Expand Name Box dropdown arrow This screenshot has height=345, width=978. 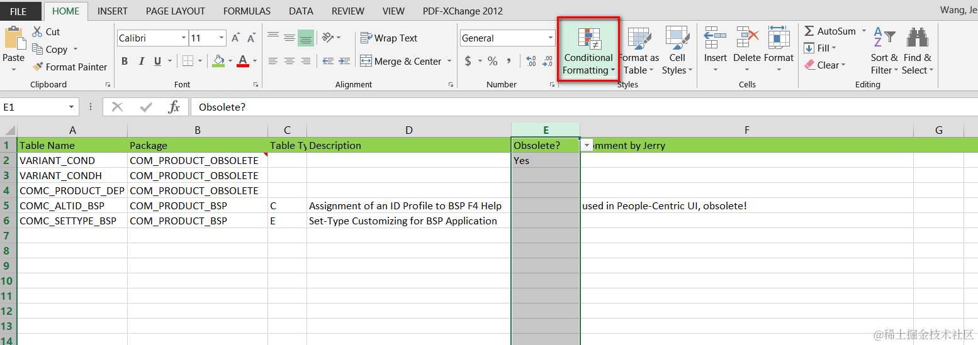pos(71,107)
